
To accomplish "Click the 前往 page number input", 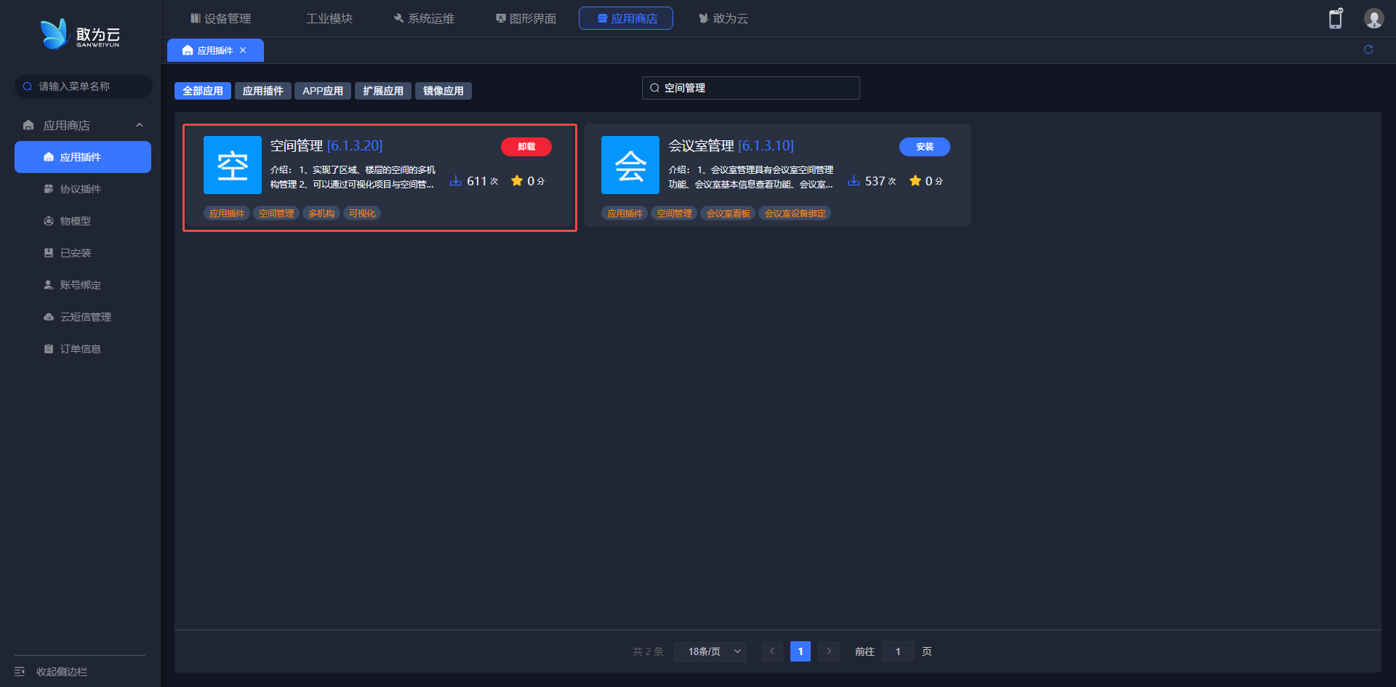I will [x=898, y=651].
